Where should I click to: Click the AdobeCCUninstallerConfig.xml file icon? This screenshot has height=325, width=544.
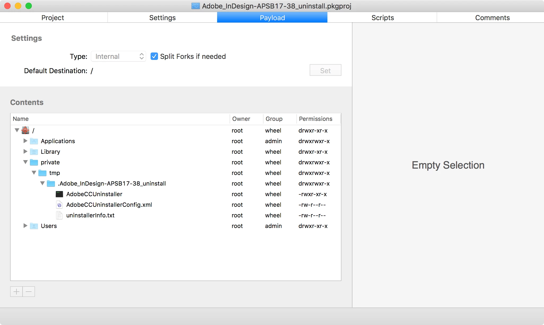click(x=59, y=205)
